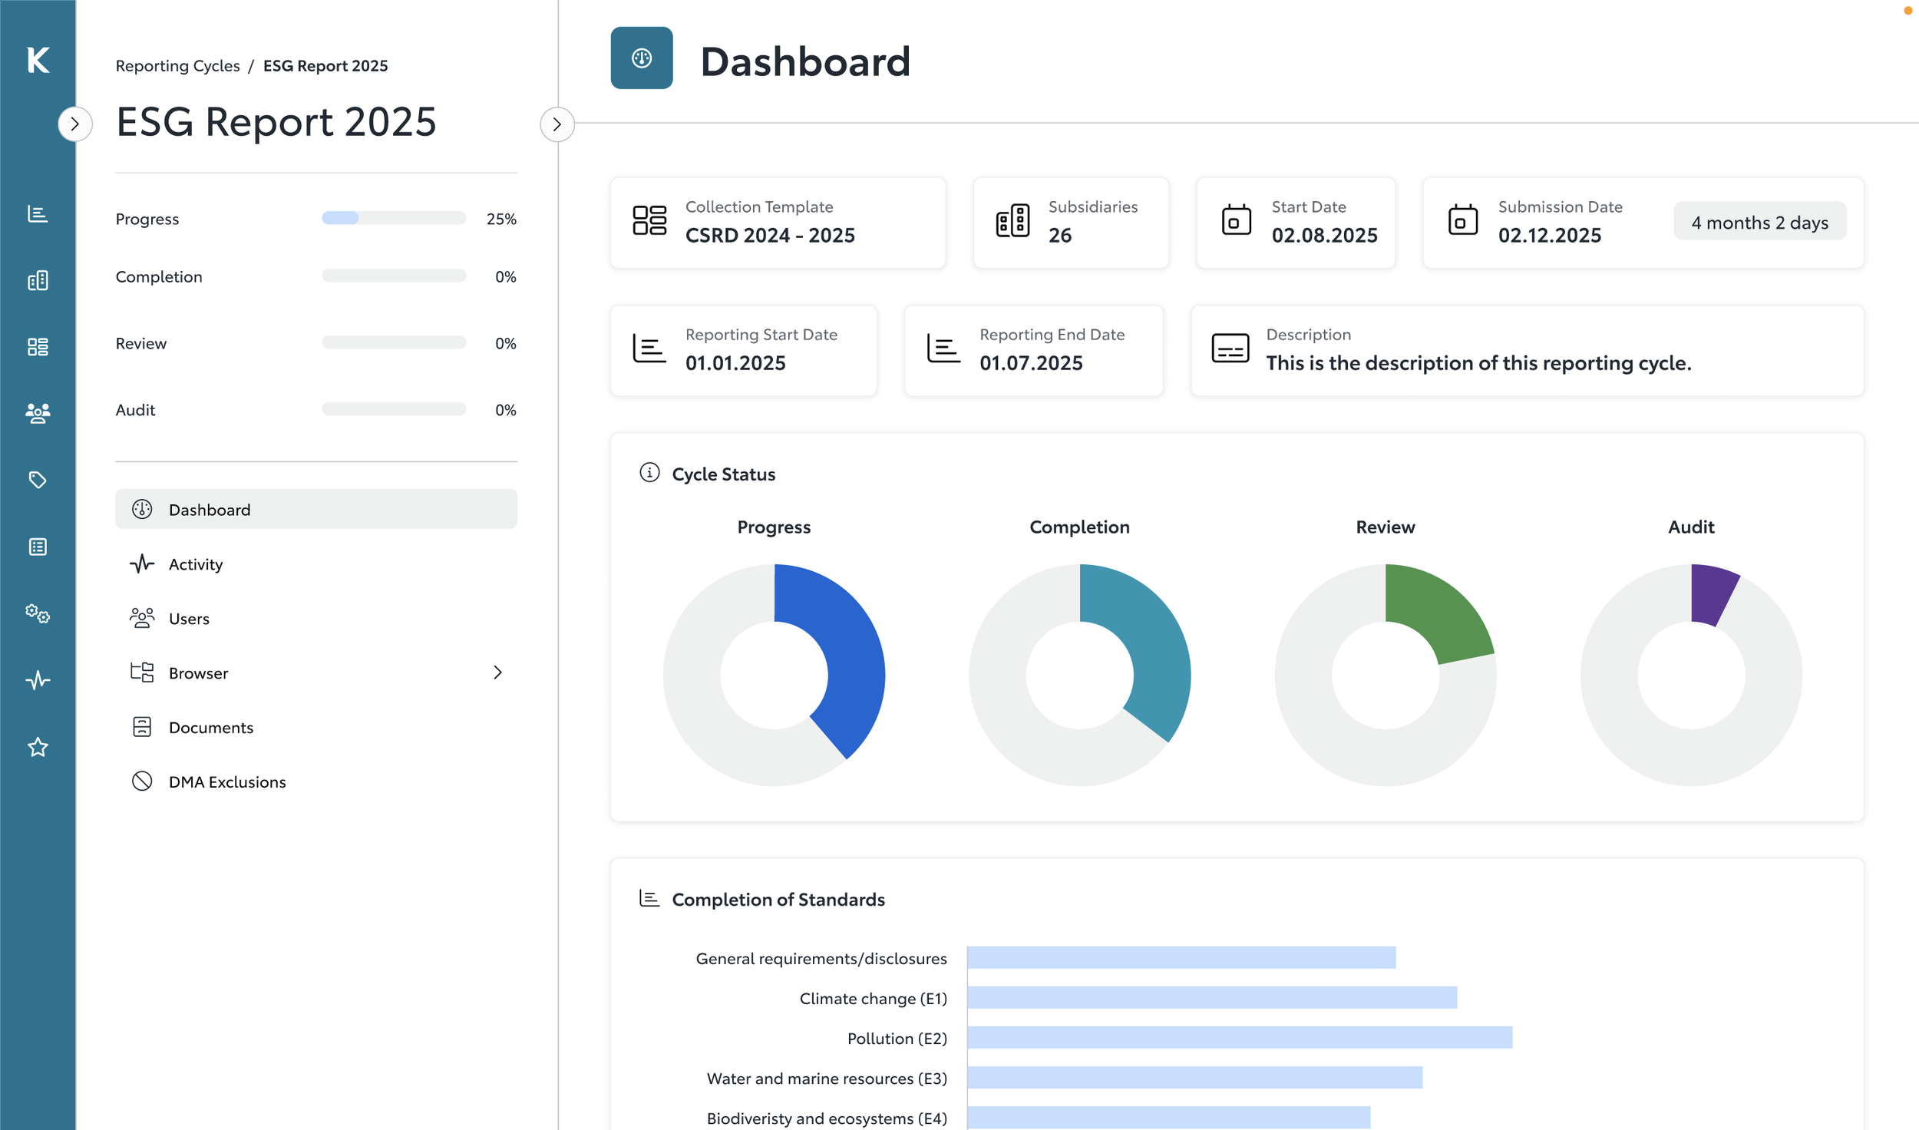Select the Dashboard section in the menu

pos(209,509)
